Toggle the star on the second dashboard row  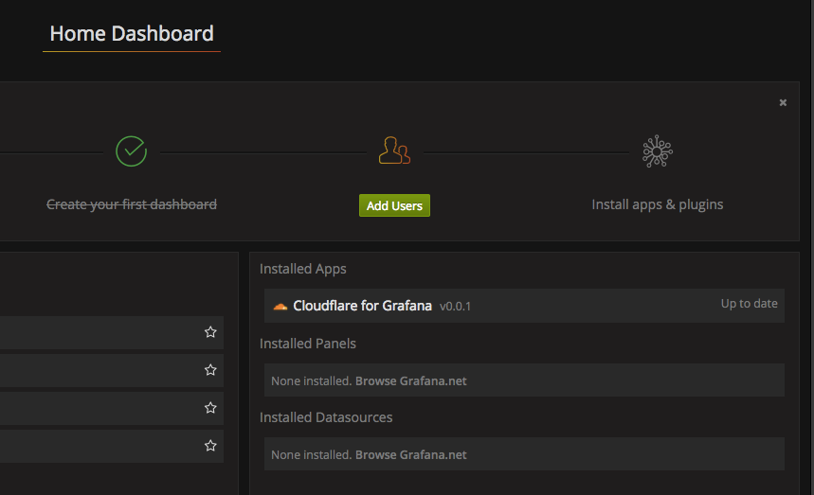tap(210, 370)
